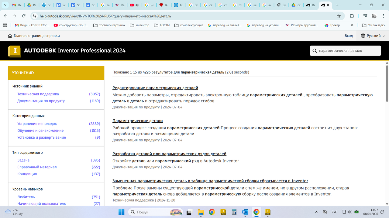Open the Chrome profile avatar
Image resolution: width=389 pixels, height=218 pixels.
[x=374, y=16]
